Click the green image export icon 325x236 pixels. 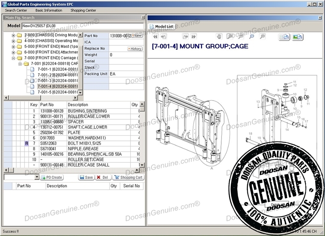tap(298, 37)
